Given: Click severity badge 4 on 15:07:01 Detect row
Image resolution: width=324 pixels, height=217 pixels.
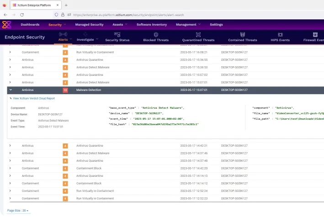Looking at the screenshot, I should click(x=65, y=83).
